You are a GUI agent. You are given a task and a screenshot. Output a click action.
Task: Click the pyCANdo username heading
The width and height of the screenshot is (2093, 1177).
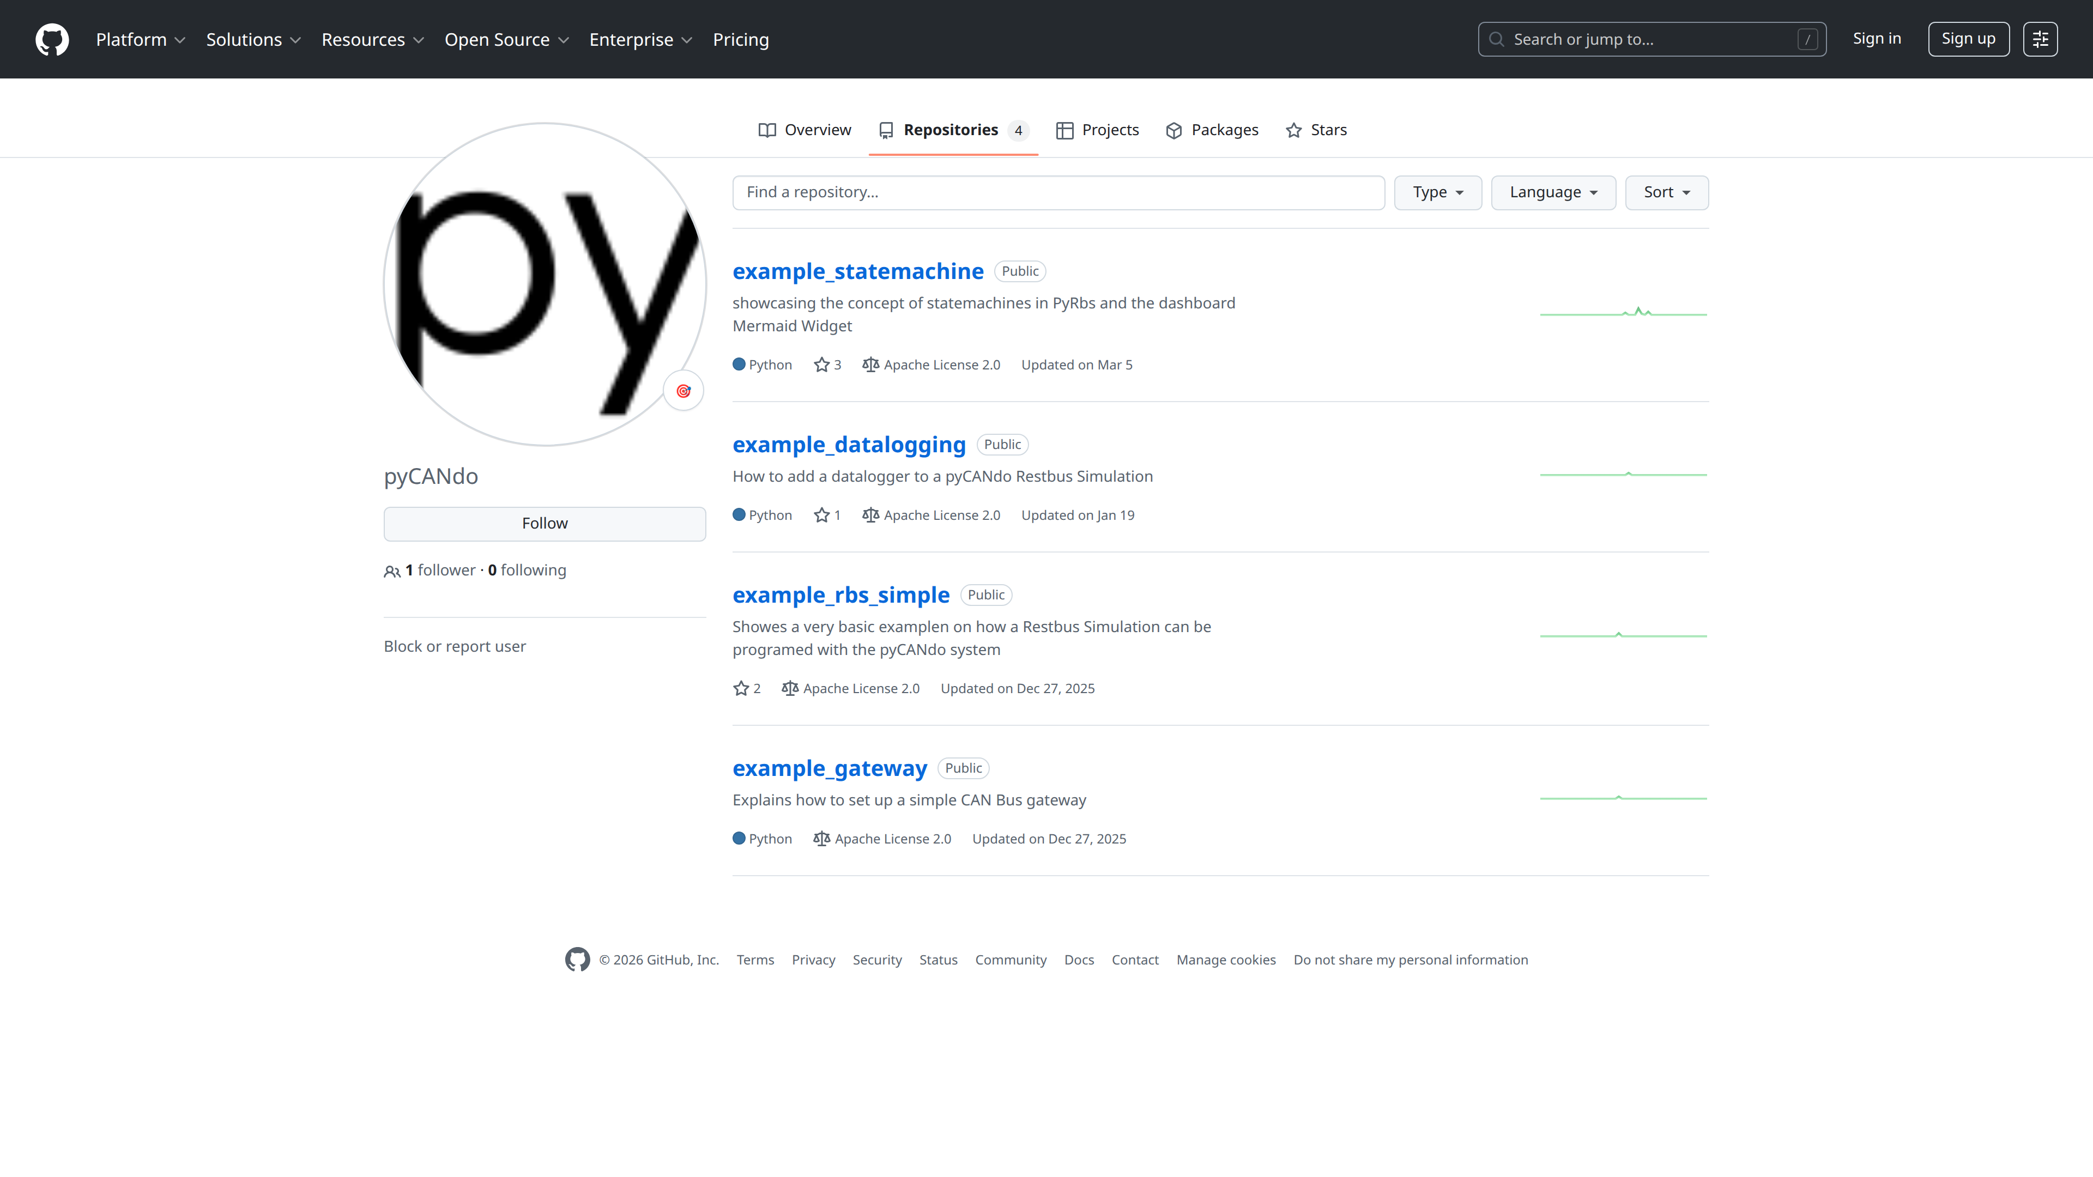click(x=431, y=476)
